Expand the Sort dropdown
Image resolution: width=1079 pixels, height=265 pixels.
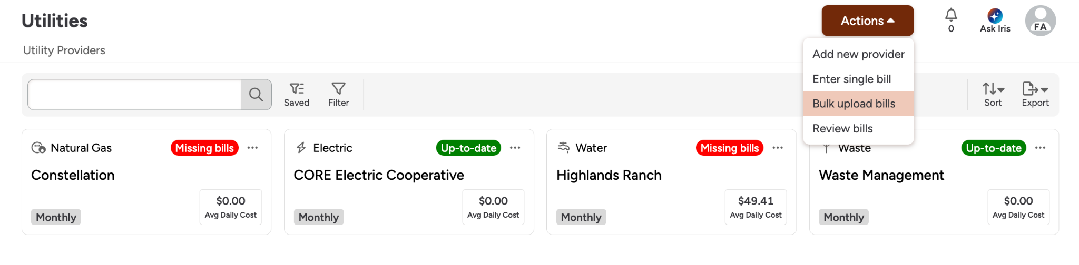[993, 95]
